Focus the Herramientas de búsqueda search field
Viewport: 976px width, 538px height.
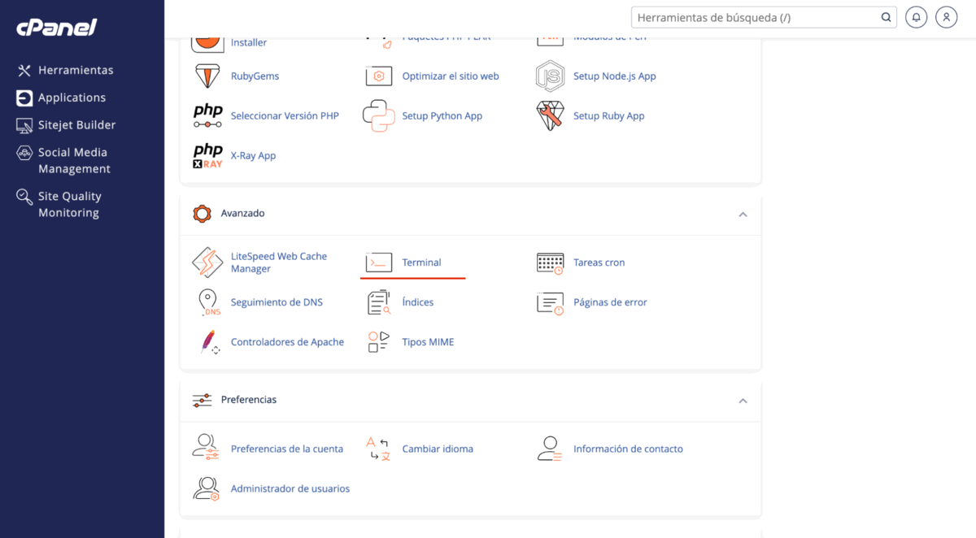click(x=764, y=17)
